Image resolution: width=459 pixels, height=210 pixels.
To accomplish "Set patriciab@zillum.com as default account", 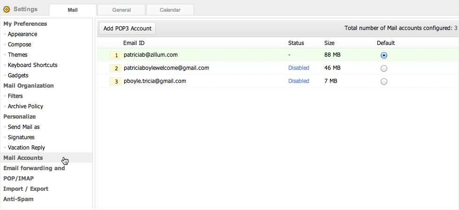I will coord(384,55).
